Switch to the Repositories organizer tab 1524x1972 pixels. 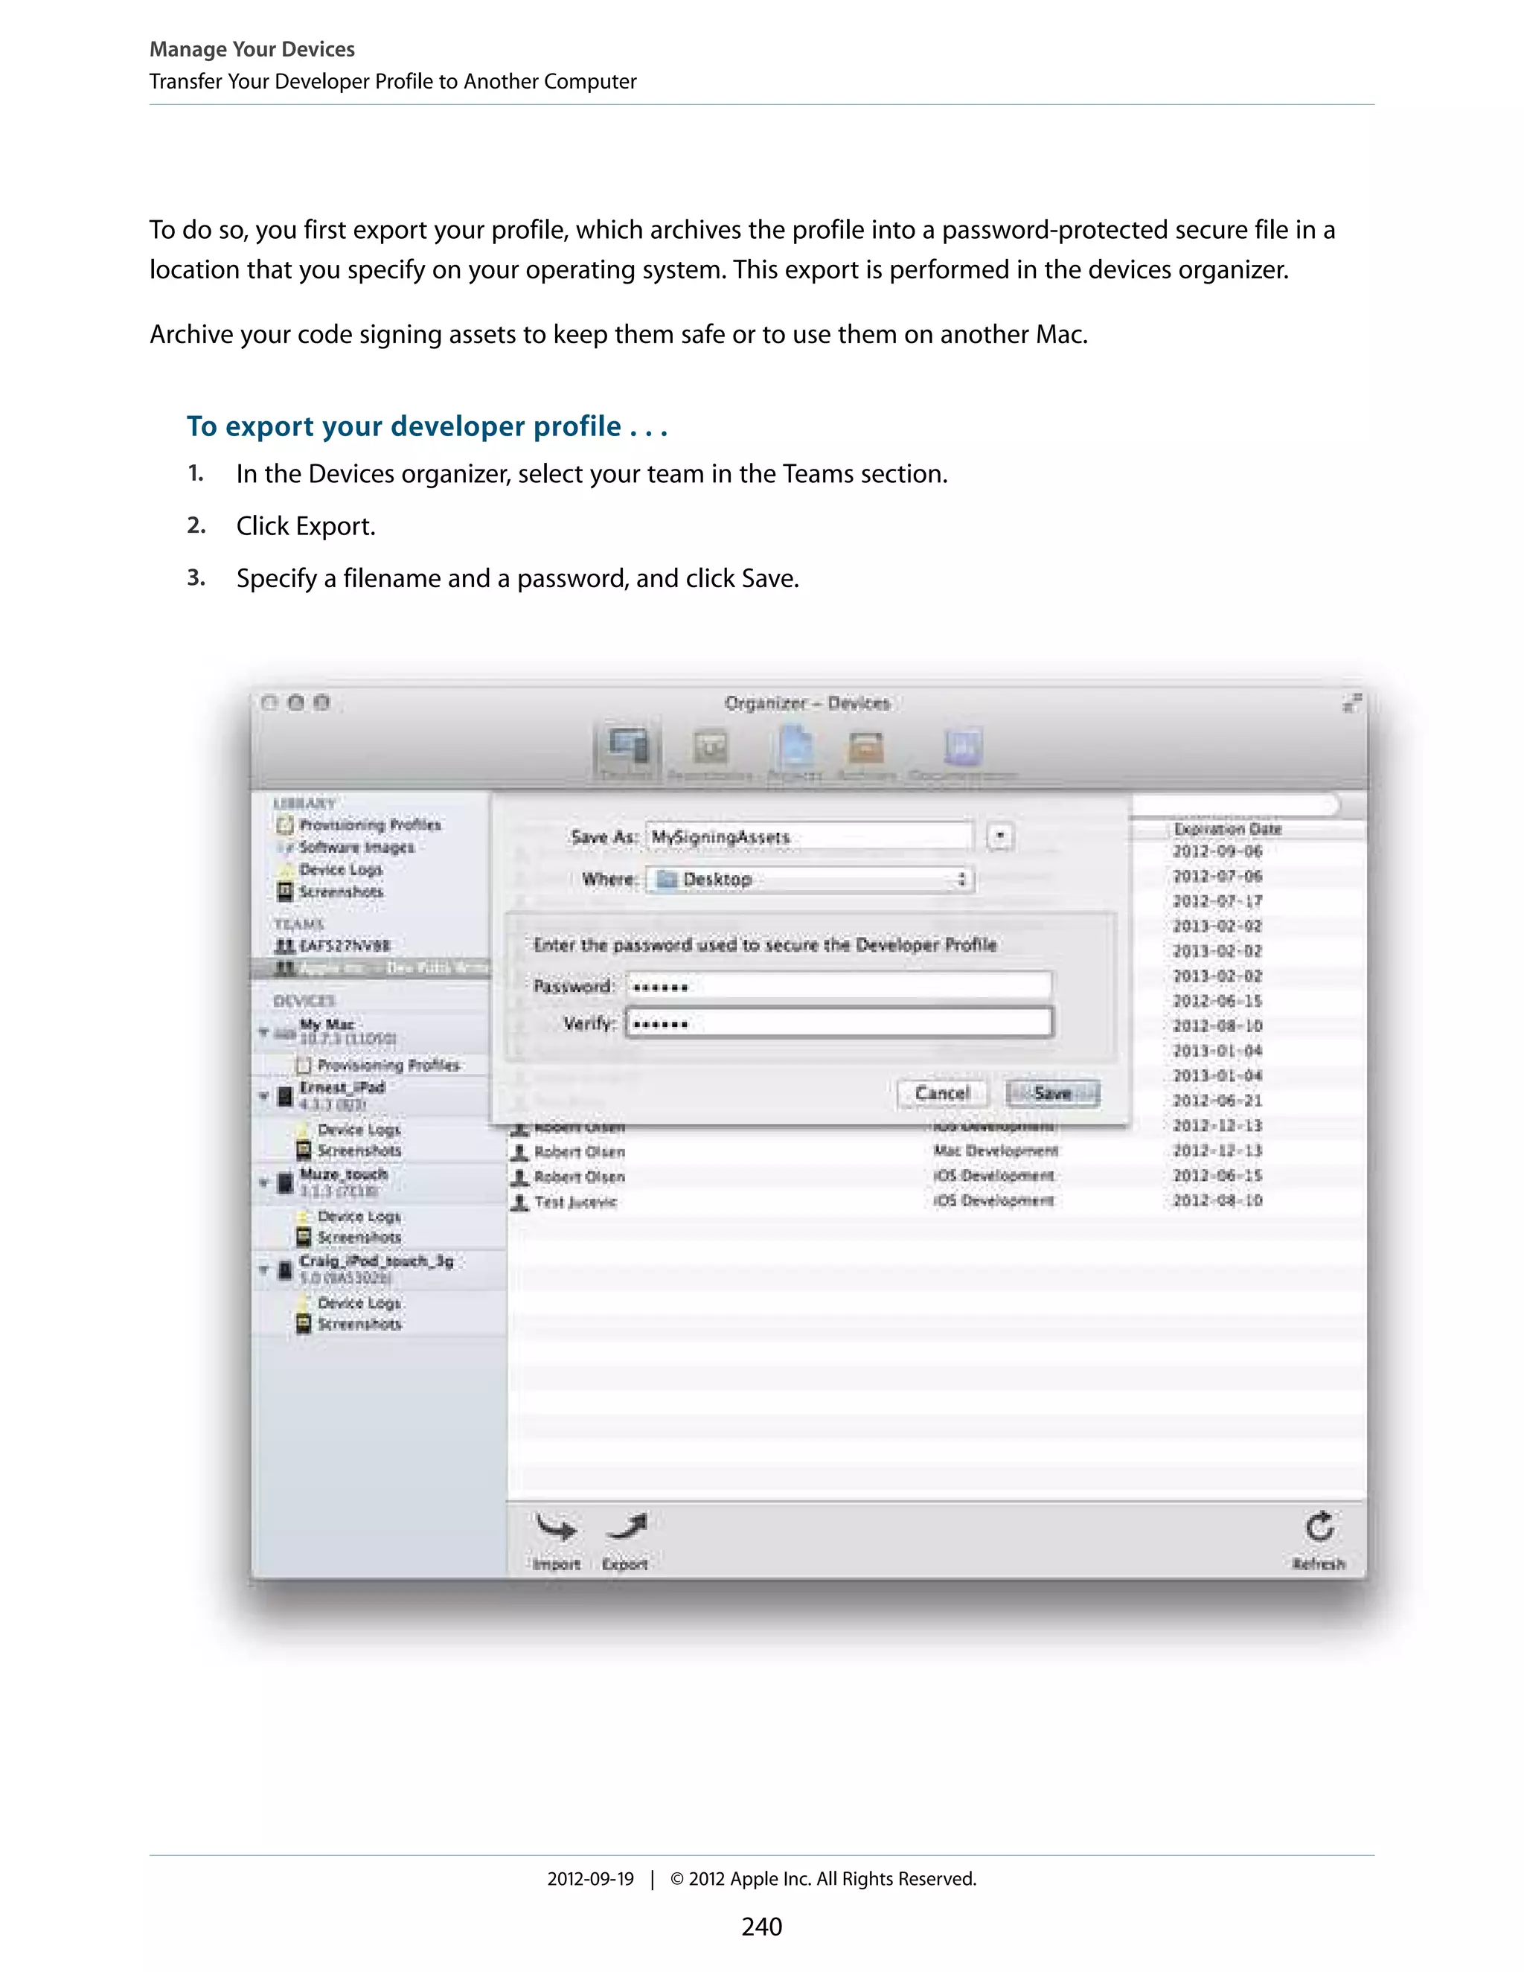(x=711, y=754)
